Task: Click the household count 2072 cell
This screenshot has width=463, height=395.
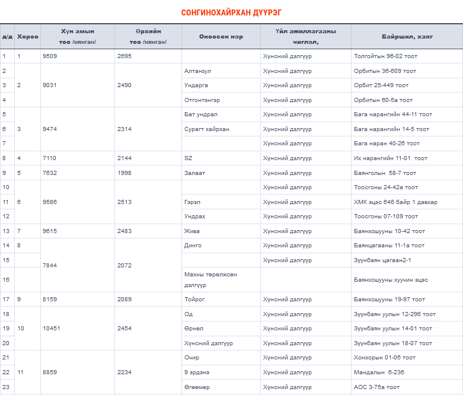Action: 124,265
